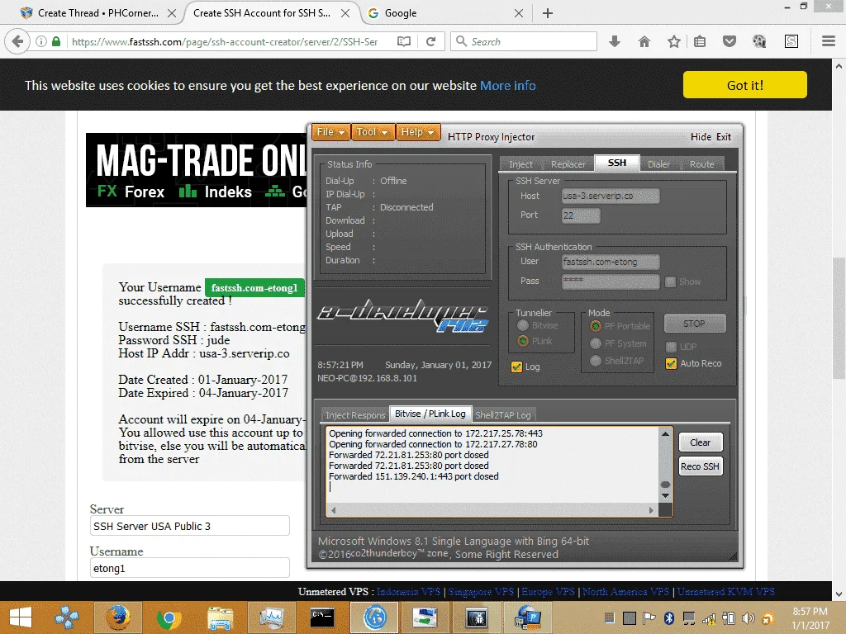This screenshot has width=846, height=634.
Task: Click the STOP button
Action: [x=694, y=324]
